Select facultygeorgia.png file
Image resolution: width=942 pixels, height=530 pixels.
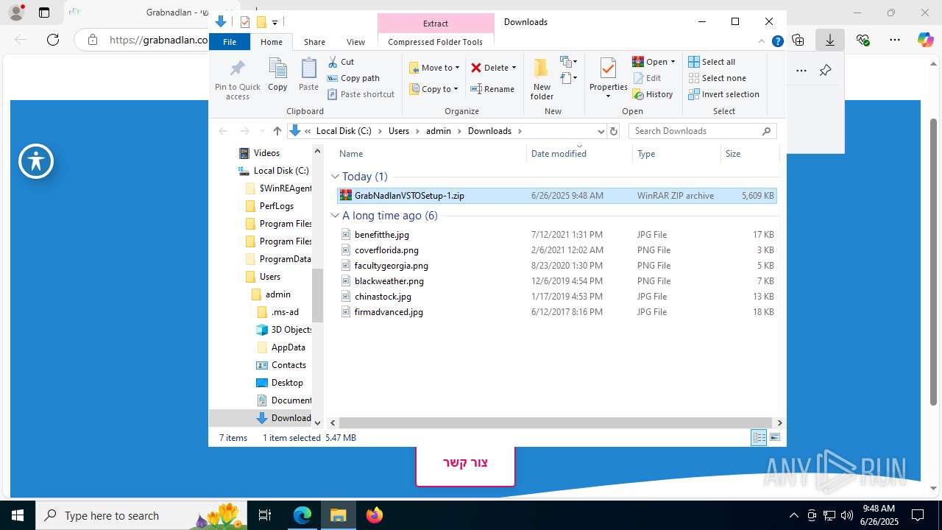point(556,266)
